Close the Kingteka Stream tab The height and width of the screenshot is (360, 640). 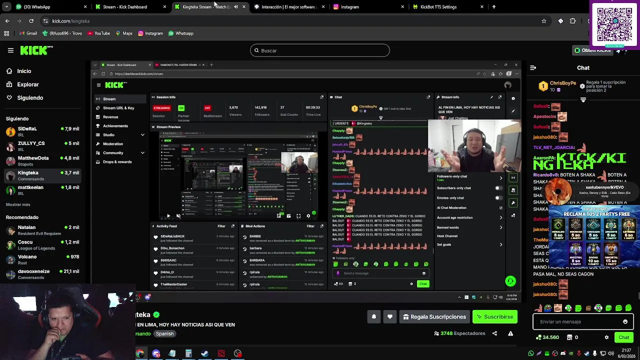pyautogui.click(x=244, y=7)
